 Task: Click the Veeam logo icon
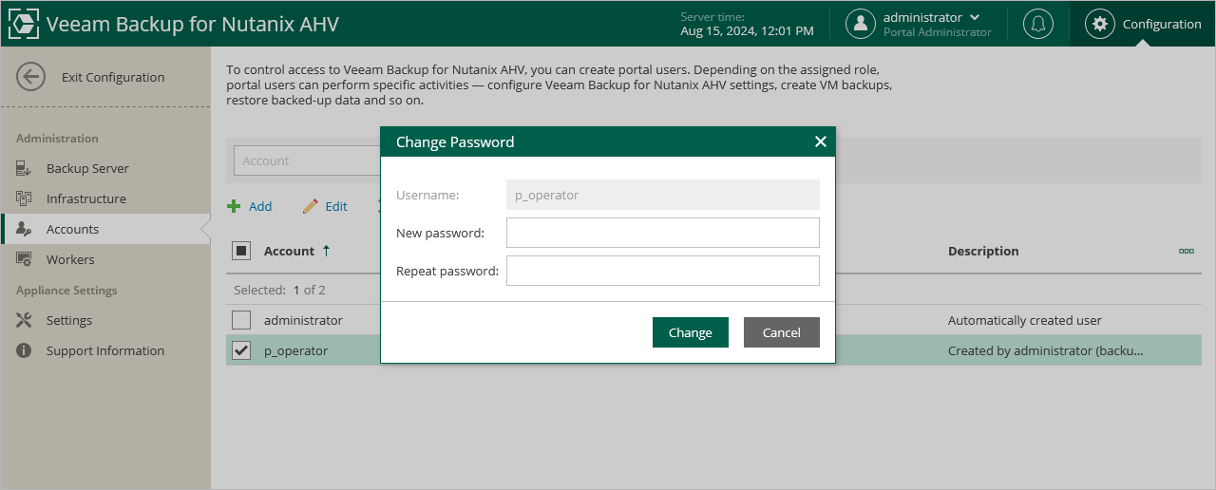pyautogui.click(x=23, y=24)
